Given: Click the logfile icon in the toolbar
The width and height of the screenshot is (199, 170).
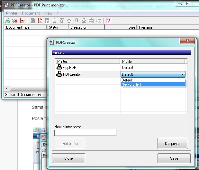Looking at the screenshot, I should coord(22,21).
